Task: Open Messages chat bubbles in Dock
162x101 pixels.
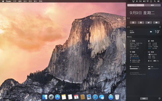Action: tap(102, 97)
